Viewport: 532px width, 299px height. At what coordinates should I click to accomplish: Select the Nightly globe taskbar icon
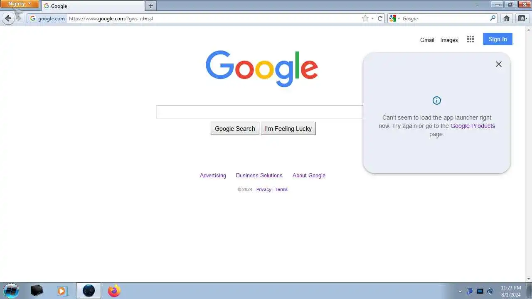click(x=89, y=291)
